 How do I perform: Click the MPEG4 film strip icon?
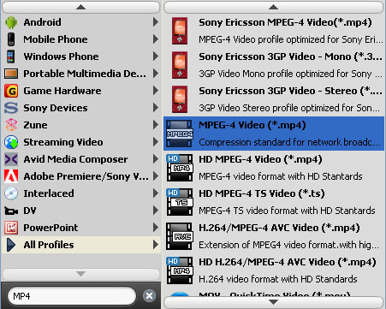pyautogui.click(x=180, y=134)
